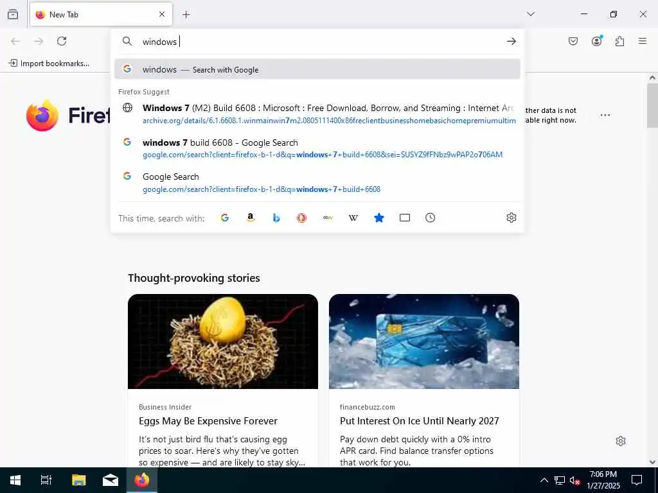Search in Bookmarks star shortcut
Screen dimensions: 658x493
[x=379, y=218]
